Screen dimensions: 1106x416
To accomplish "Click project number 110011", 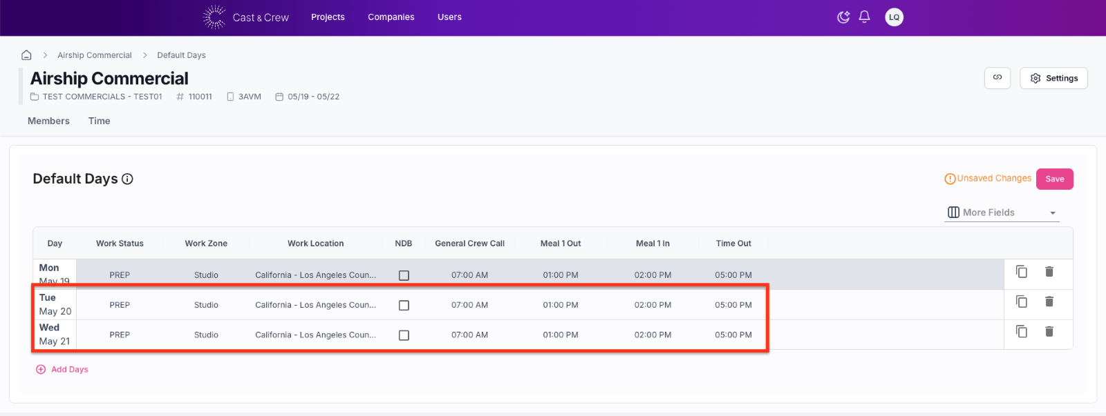I will coord(194,97).
